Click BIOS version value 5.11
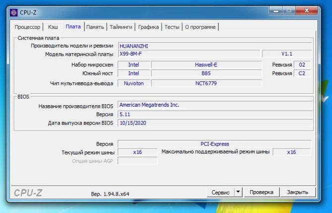 pyautogui.click(x=215, y=114)
